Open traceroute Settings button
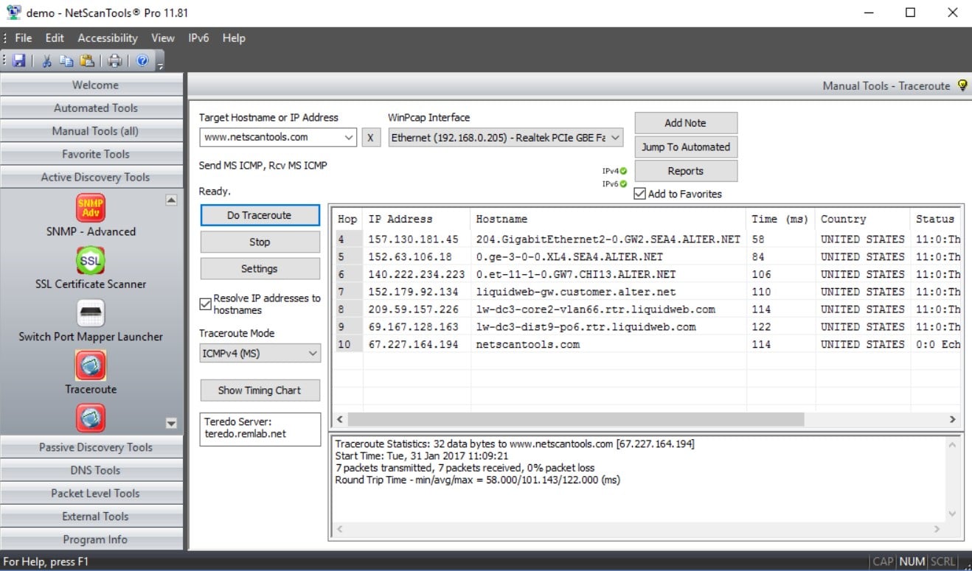The height and width of the screenshot is (571, 972). tap(260, 269)
